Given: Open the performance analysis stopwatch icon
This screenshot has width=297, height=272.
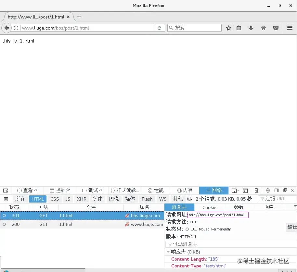Looking at the screenshot, I should pyautogui.click(x=189, y=199).
